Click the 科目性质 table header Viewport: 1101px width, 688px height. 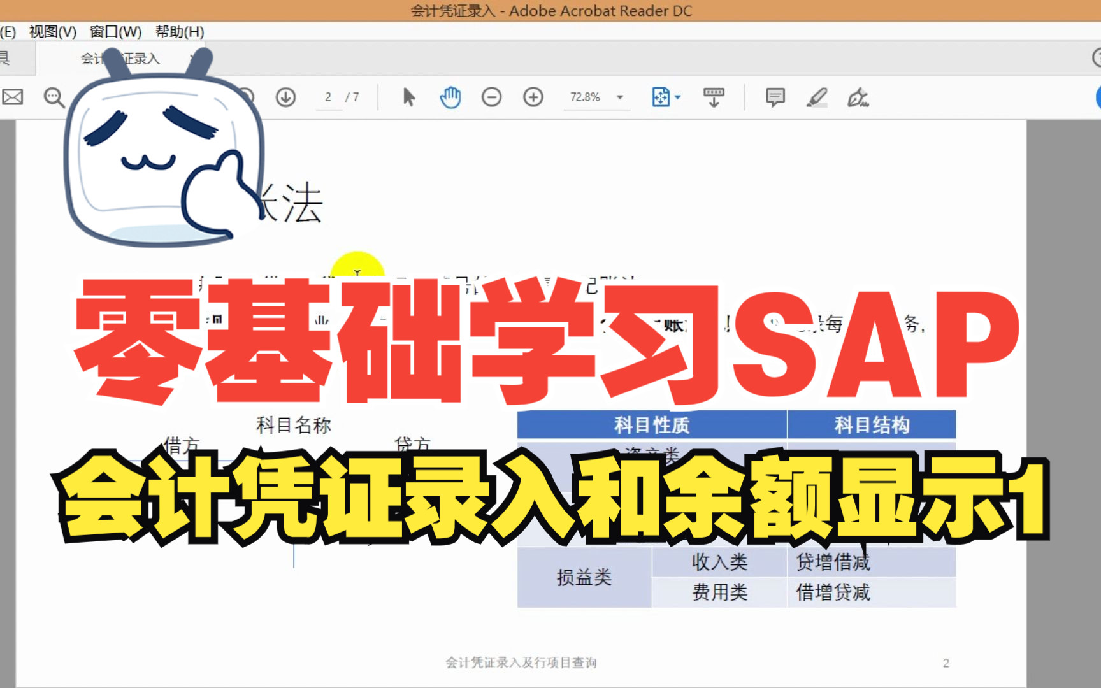(x=652, y=425)
